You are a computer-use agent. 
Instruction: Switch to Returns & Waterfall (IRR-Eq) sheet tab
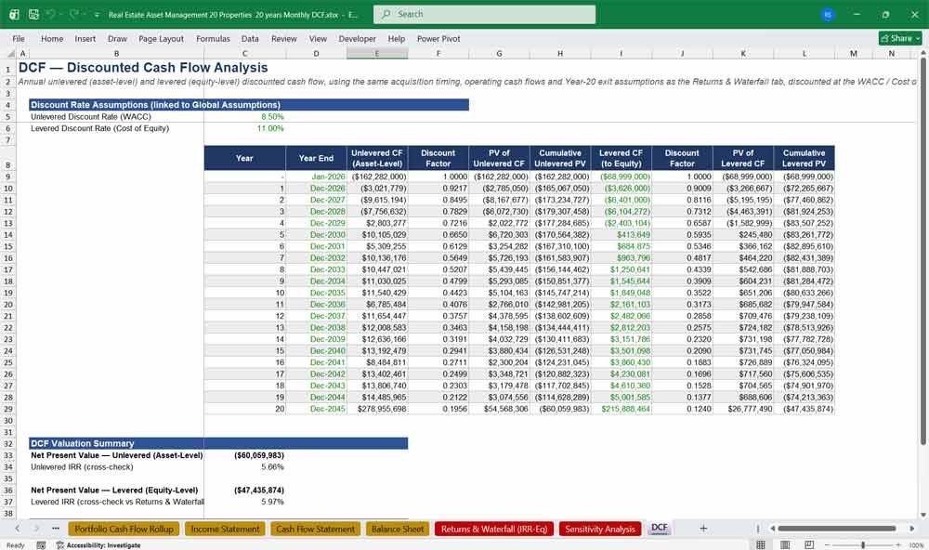[494, 529]
